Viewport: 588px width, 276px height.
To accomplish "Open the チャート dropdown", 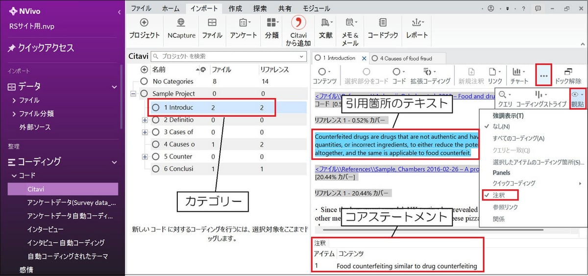I will pos(519,76).
